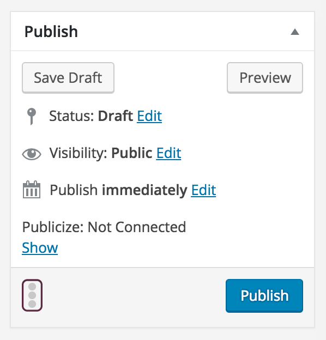Collapse the Publish panel with the triangle
The image size is (326, 340).
295,32
